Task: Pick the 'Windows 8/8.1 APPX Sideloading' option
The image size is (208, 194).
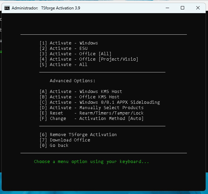Action: (x=99, y=102)
